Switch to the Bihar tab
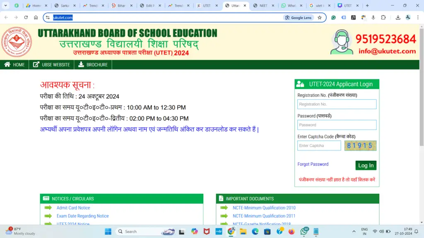424x238 pixels. tap(122, 5)
